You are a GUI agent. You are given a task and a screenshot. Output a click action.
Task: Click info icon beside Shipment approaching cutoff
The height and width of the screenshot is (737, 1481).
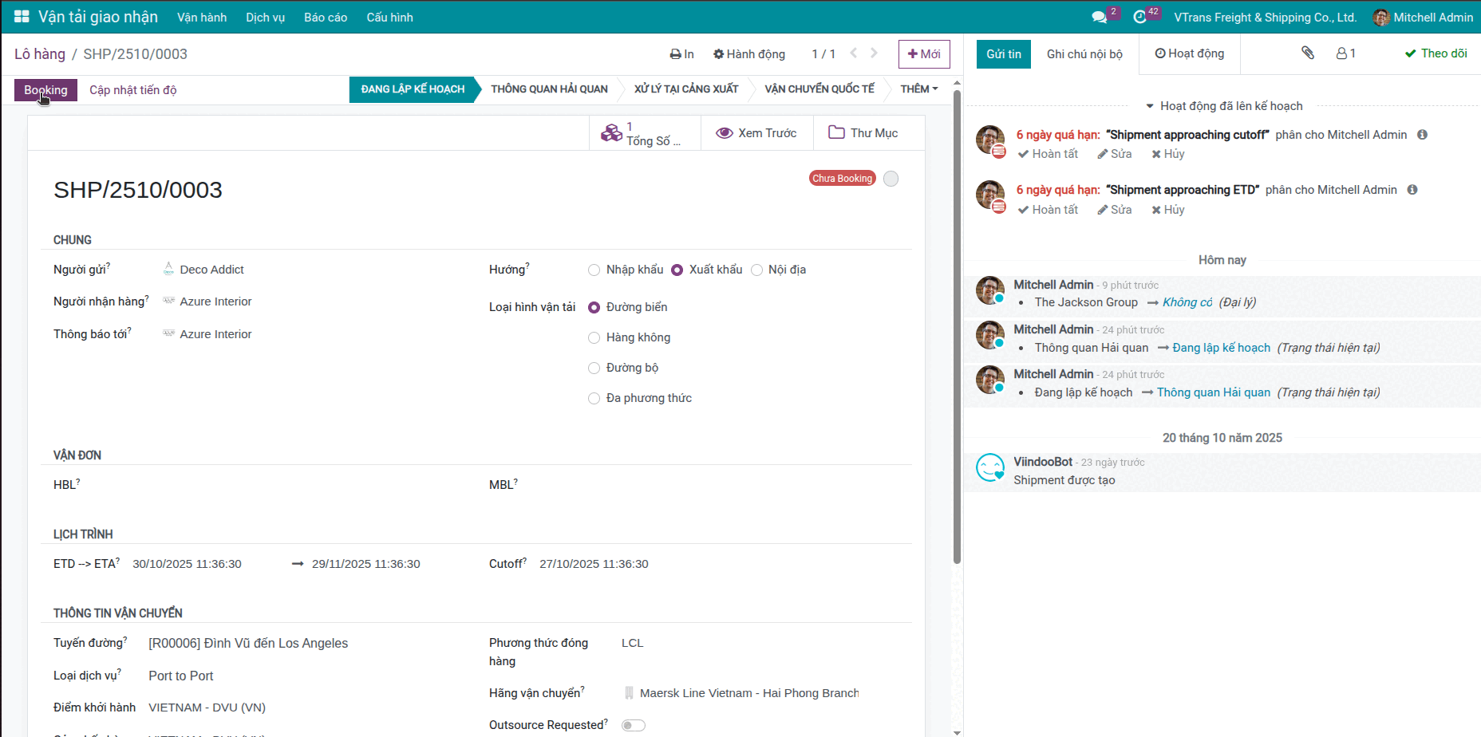pos(1422,135)
